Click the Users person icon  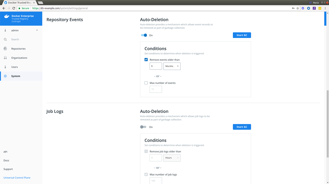click(x=5, y=67)
